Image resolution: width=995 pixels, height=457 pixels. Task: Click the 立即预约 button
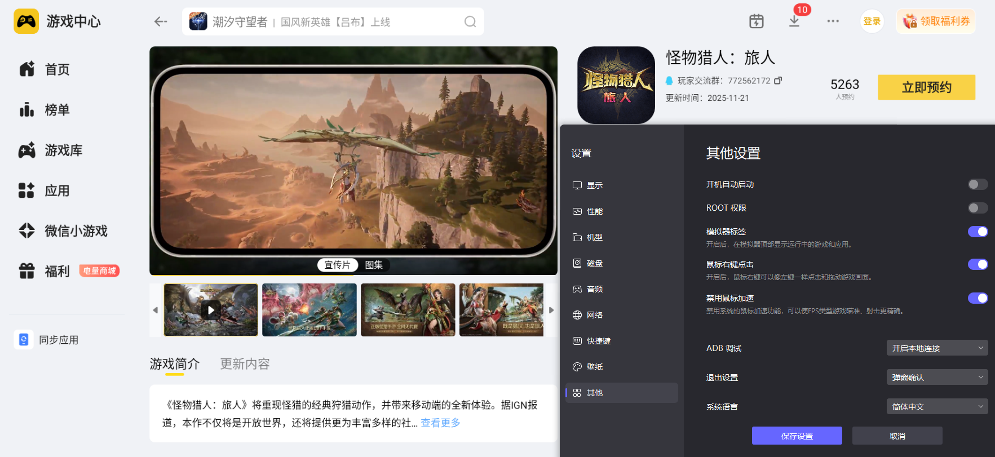(x=926, y=87)
